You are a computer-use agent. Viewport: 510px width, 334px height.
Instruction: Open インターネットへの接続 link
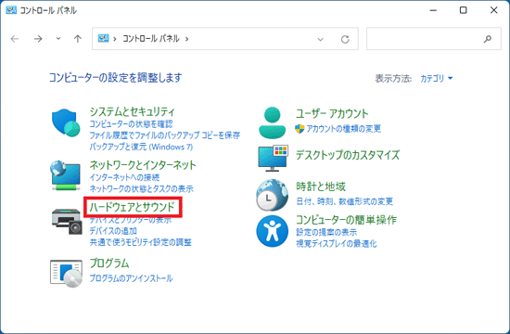coord(124,177)
